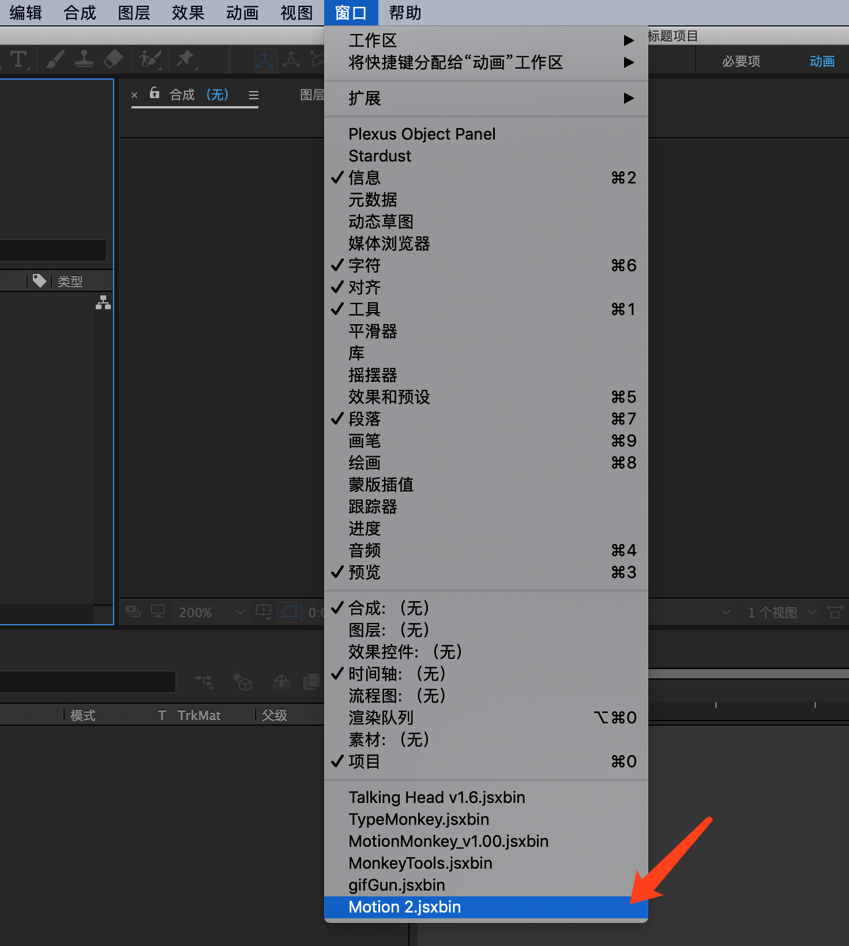Toggle the 段落 panel menu item
849x946 pixels.
click(x=486, y=419)
